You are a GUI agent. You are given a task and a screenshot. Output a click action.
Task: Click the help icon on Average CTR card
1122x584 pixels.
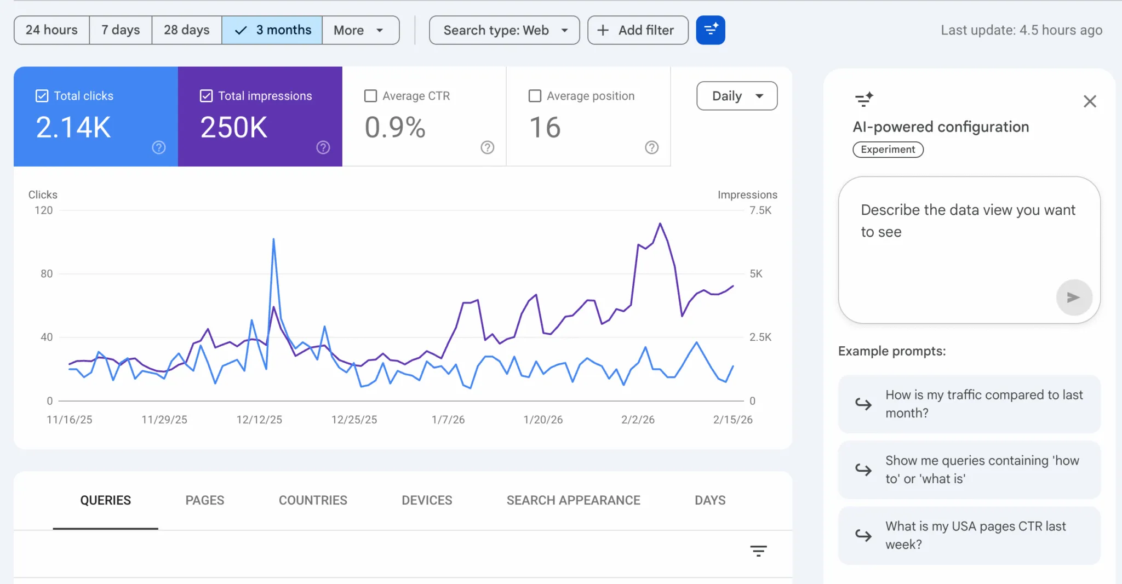[x=487, y=147]
